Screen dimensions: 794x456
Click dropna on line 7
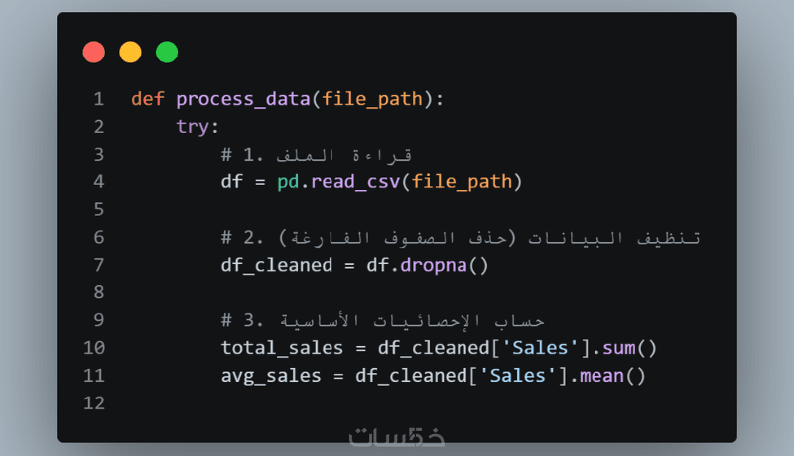pos(433,265)
